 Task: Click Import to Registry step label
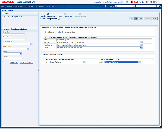coord(80,16)
